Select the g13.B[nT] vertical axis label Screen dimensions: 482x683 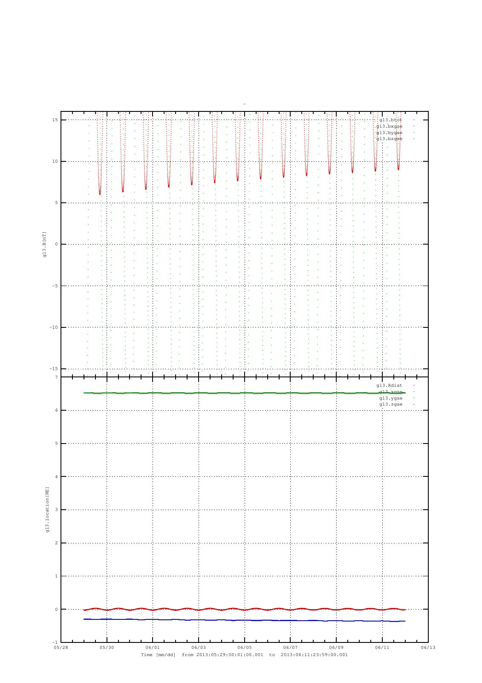[44, 244]
